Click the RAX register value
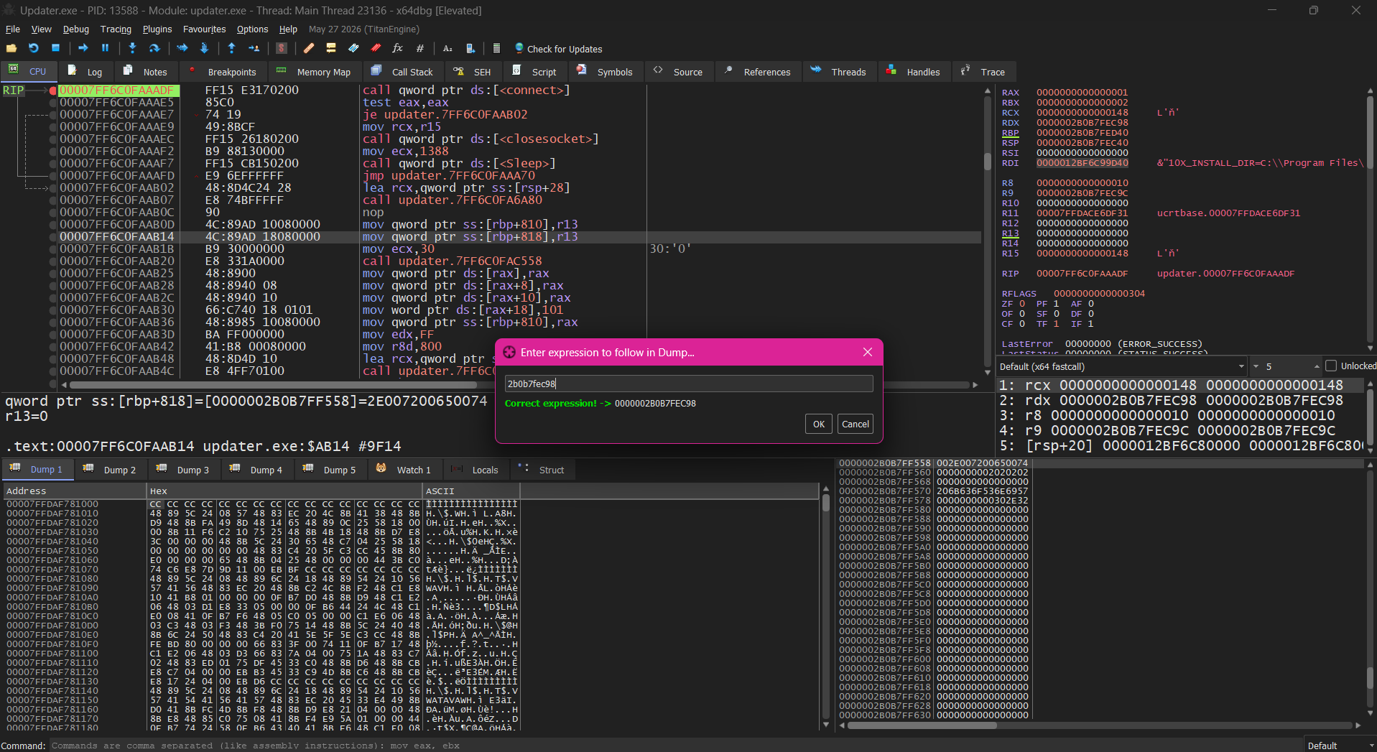Image resolution: width=1377 pixels, height=752 pixels. click(1082, 93)
